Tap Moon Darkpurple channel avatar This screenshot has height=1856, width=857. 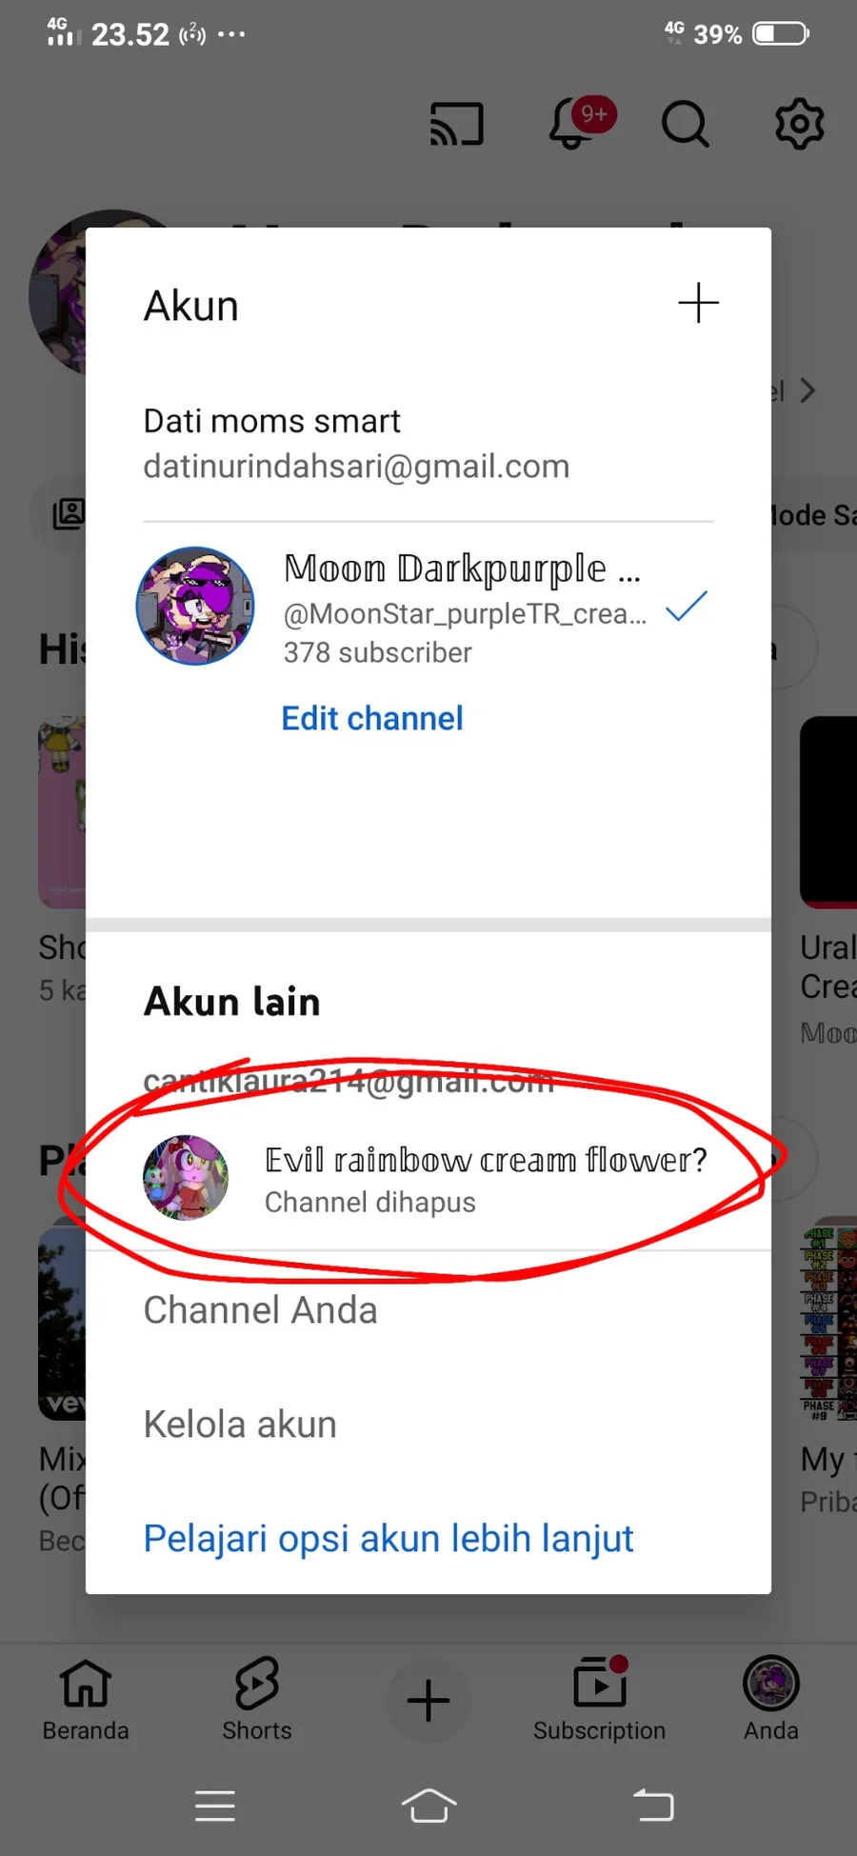click(195, 606)
